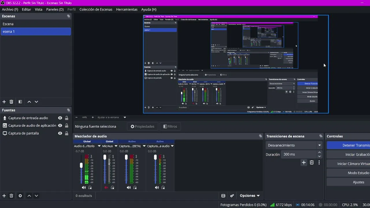This screenshot has height=208, width=370.
Task: Open scene filters icon in the Escenas toolbar
Action: coord(20,102)
